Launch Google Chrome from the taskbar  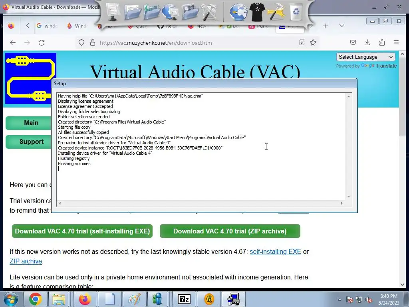pos(36,299)
